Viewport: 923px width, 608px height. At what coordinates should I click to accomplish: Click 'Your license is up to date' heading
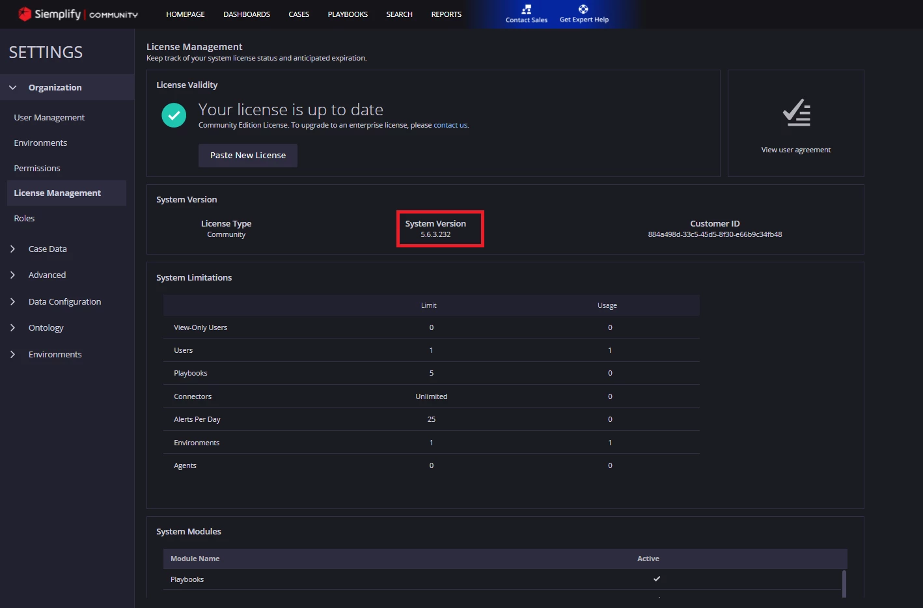290,109
